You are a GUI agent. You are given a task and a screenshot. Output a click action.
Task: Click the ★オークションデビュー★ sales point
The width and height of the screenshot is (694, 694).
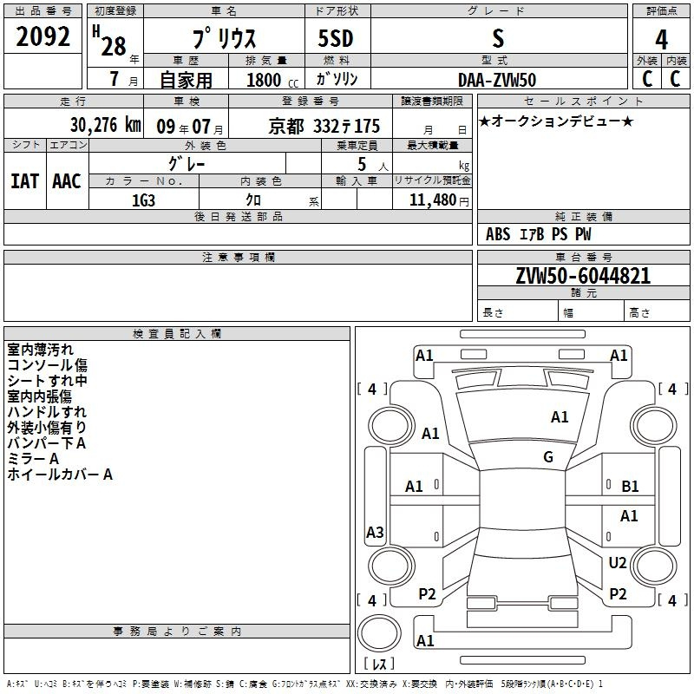(x=556, y=121)
